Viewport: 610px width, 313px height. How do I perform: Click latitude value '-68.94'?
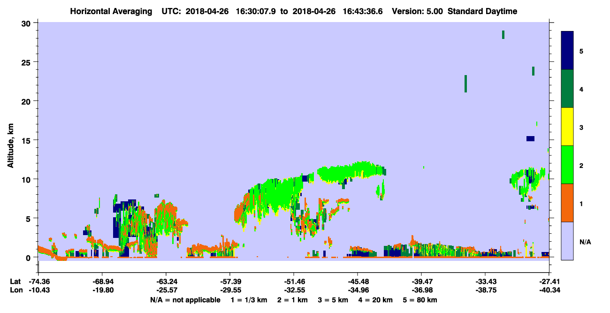(102, 282)
